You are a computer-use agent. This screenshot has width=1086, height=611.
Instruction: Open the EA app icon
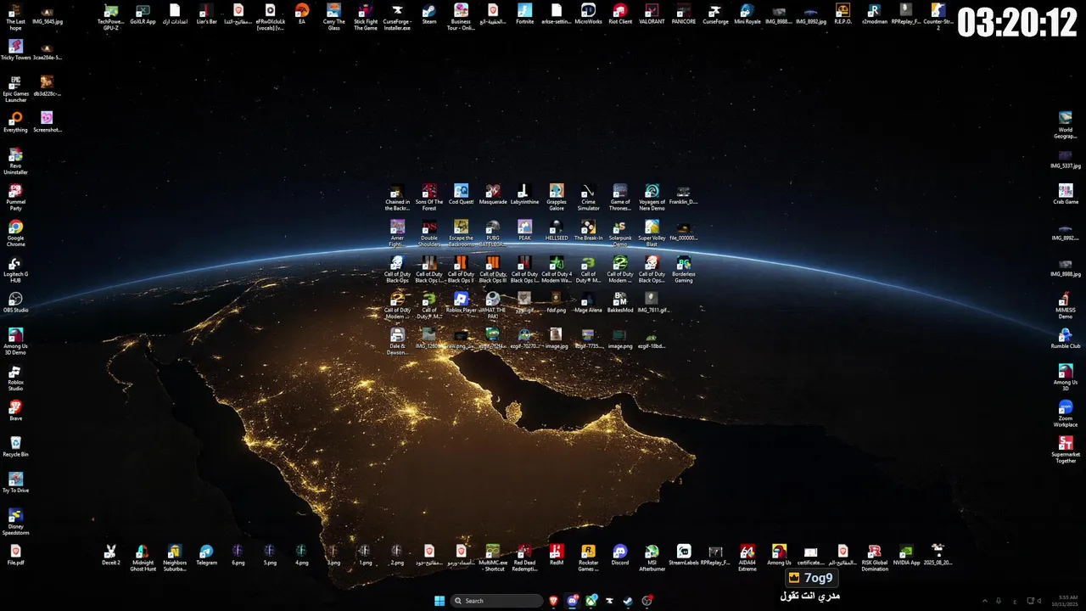pos(302,14)
